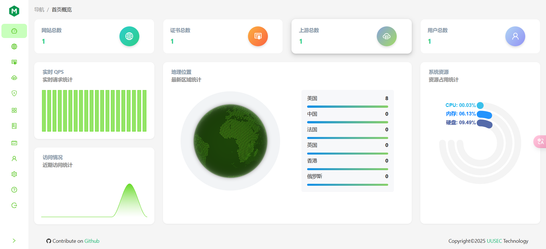Open the dashboard gauge sidebar icon
The image size is (546, 249).
coord(14,31)
